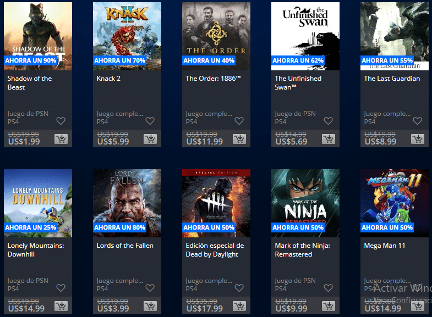Viewport: 432px width, 317px height.
Task: Add Lords of the Fallen to cart
Action: [x=150, y=306]
